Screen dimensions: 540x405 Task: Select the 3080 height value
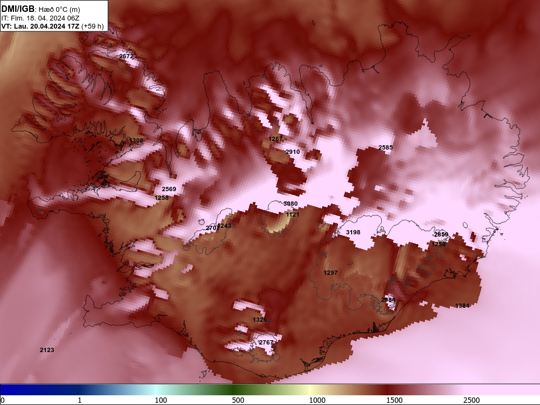291,204
